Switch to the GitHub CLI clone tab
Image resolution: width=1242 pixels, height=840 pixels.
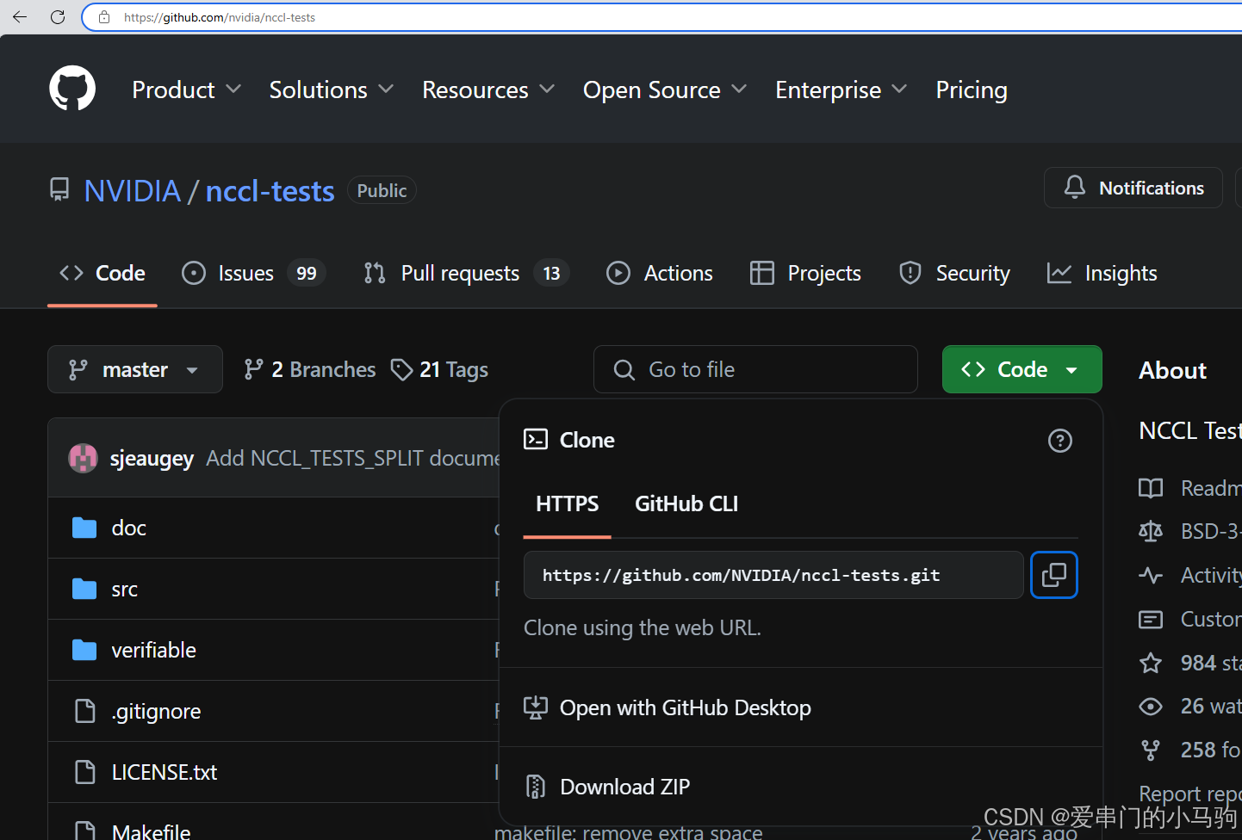click(x=686, y=503)
